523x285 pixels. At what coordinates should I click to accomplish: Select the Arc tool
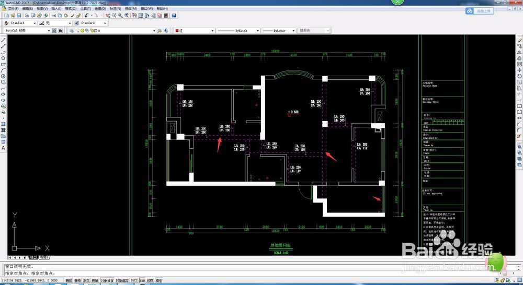[3, 70]
